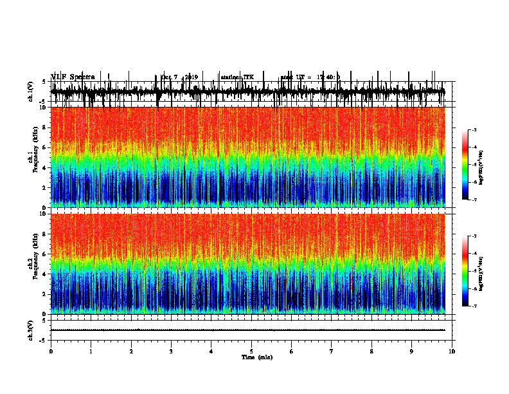
Task: Click the "ch.1(V)" waveform axis label
Action: 30,91
